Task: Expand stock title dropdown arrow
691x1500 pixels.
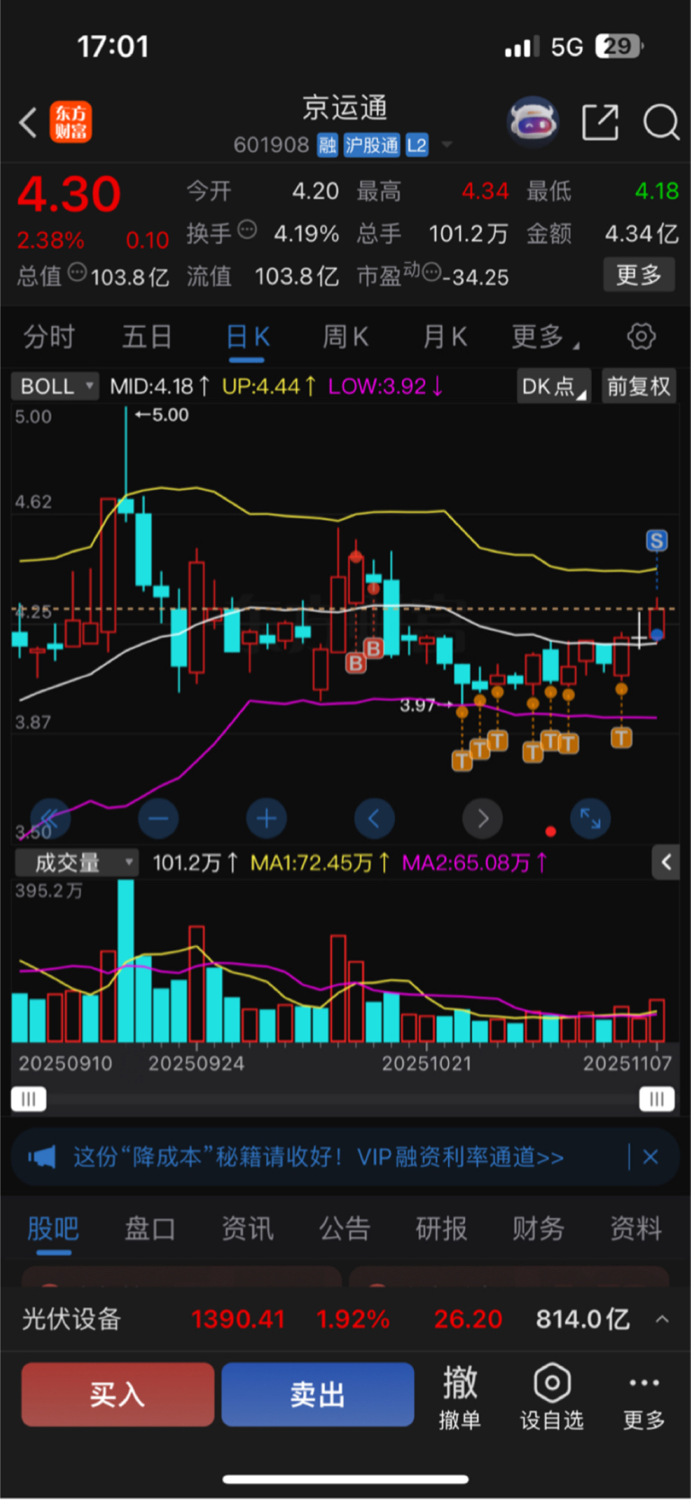Action: coord(446,145)
